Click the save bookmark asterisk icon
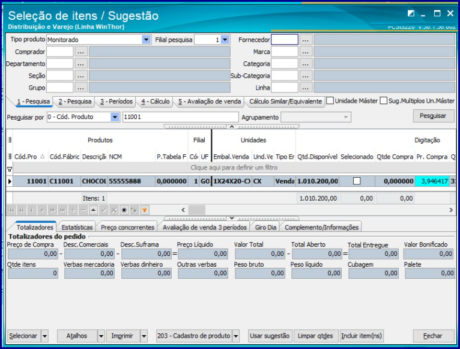 coord(124,210)
